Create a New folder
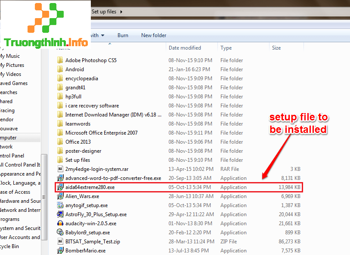The width and height of the screenshot is (350, 255). click(x=154, y=35)
